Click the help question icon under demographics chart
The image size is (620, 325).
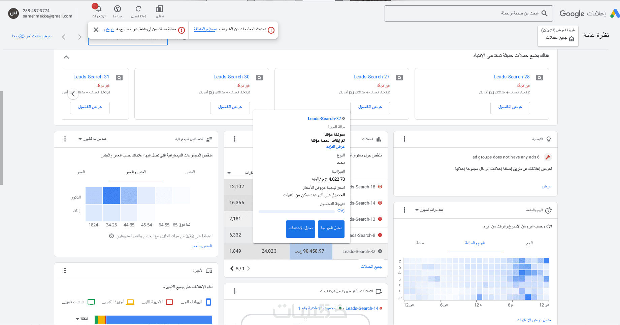[x=111, y=236]
